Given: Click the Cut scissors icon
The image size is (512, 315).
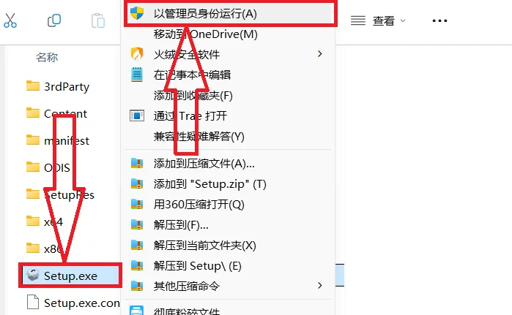Looking at the screenshot, I should click(x=10, y=20).
